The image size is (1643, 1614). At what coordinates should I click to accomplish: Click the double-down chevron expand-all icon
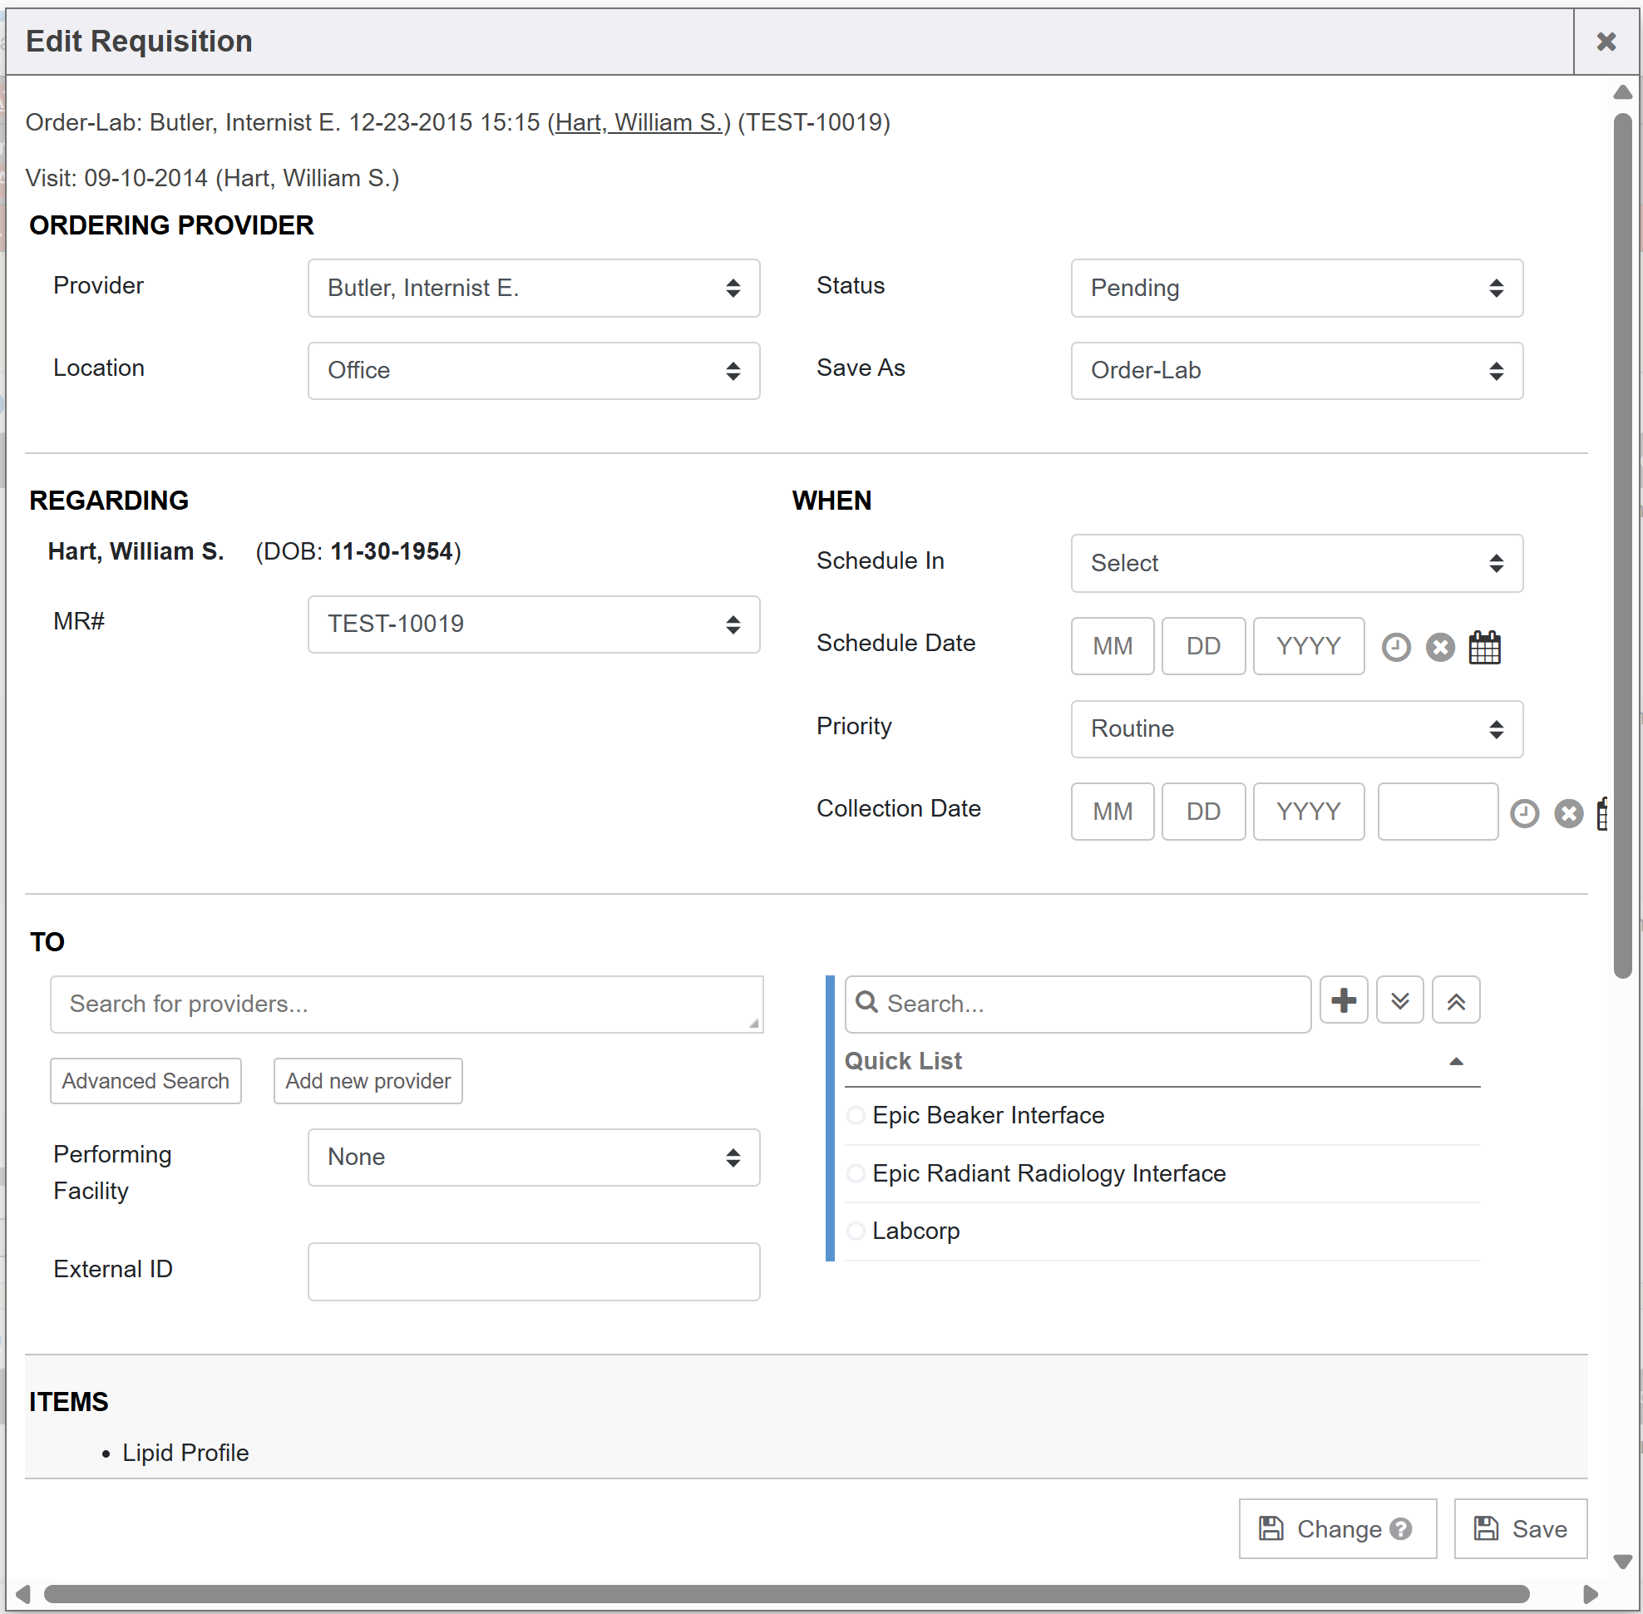point(1399,1001)
